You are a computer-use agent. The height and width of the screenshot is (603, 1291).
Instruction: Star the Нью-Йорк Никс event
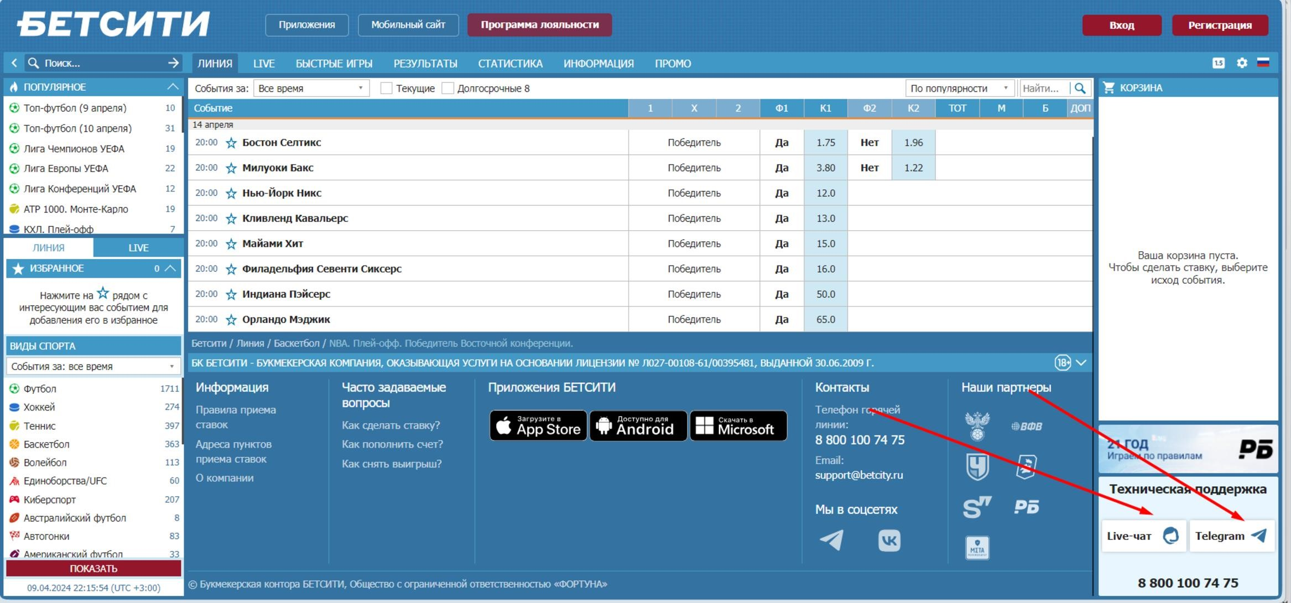[231, 194]
